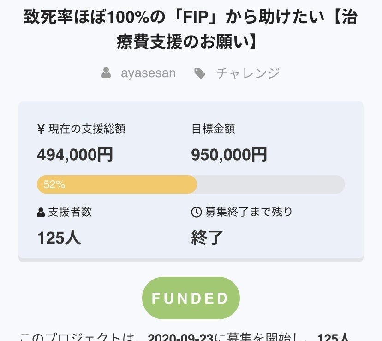This screenshot has height=341, width=382.
Task: Click the clock icon beside 募集終了まで残り
Action: click(x=196, y=212)
